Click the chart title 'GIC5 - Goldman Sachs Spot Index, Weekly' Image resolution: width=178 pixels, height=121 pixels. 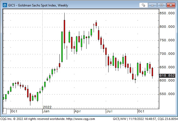(38, 5)
